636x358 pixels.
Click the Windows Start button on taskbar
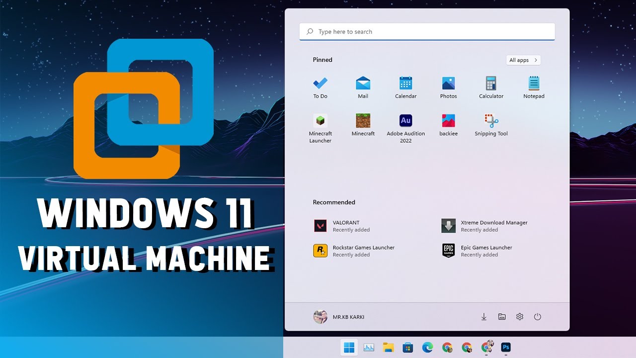coord(349,347)
